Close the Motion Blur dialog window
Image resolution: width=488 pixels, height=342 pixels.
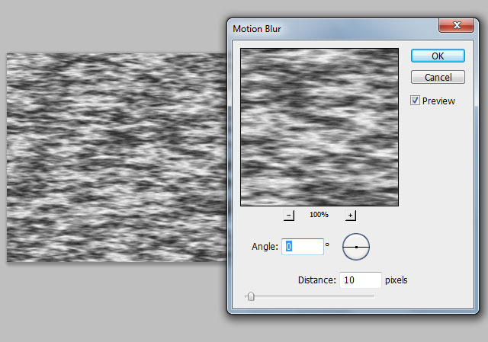point(456,25)
